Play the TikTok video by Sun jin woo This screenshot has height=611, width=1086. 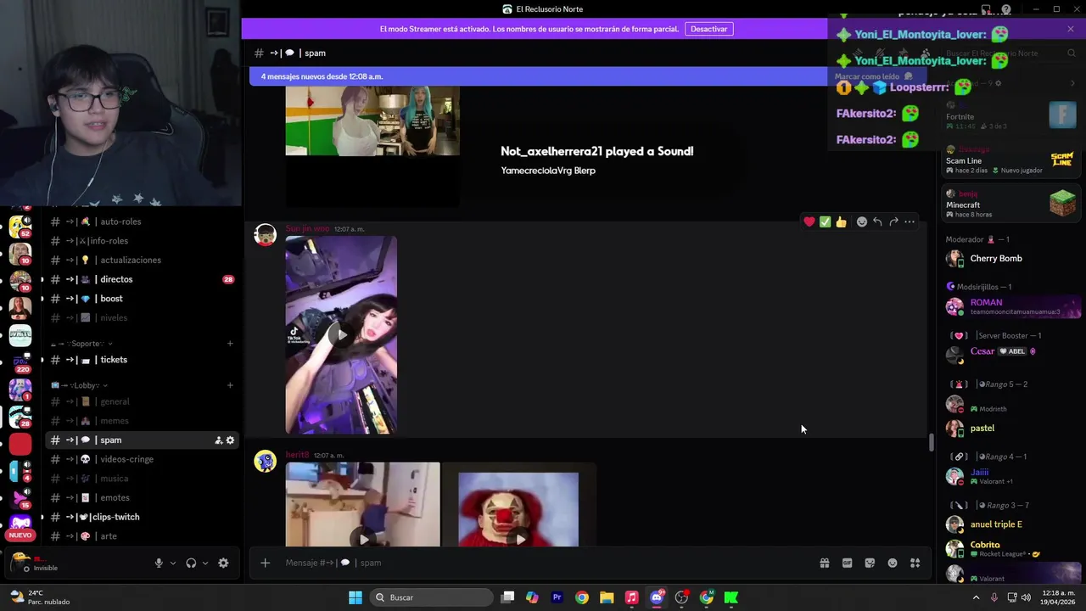pos(341,335)
